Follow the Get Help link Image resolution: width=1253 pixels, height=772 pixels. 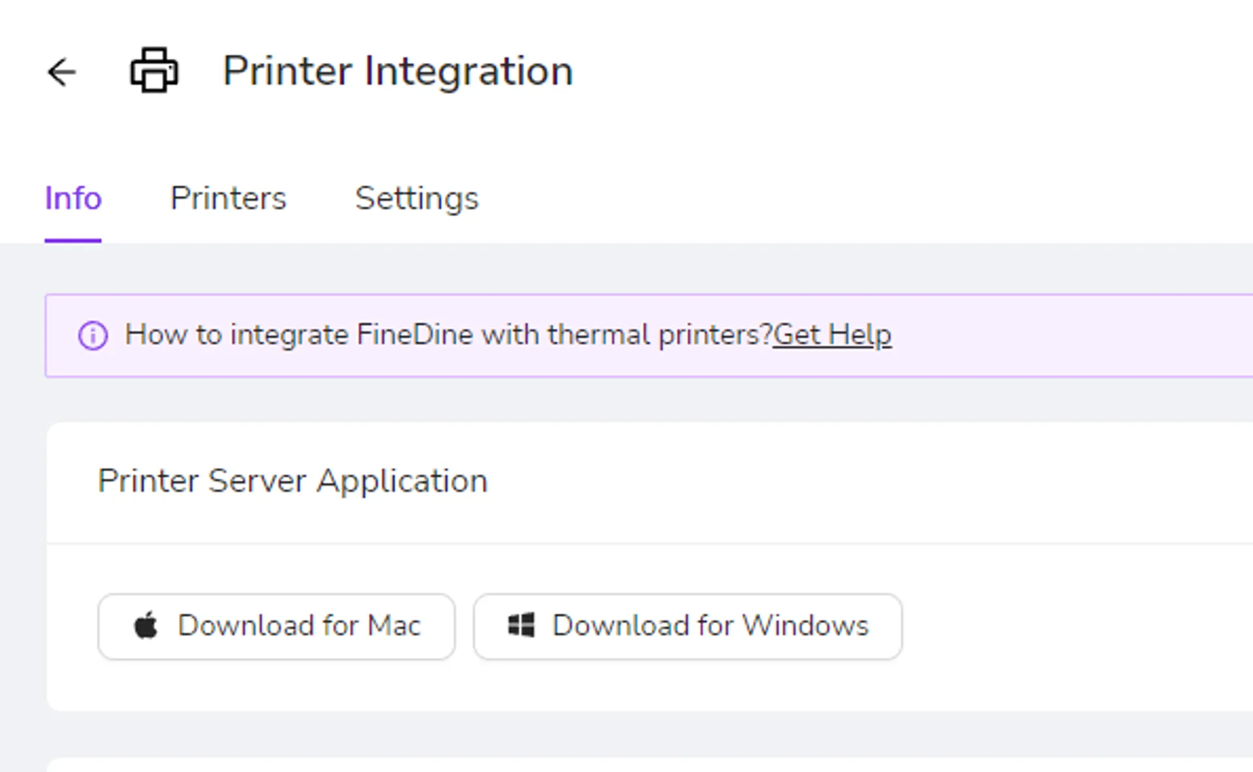pyautogui.click(x=832, y=335)
